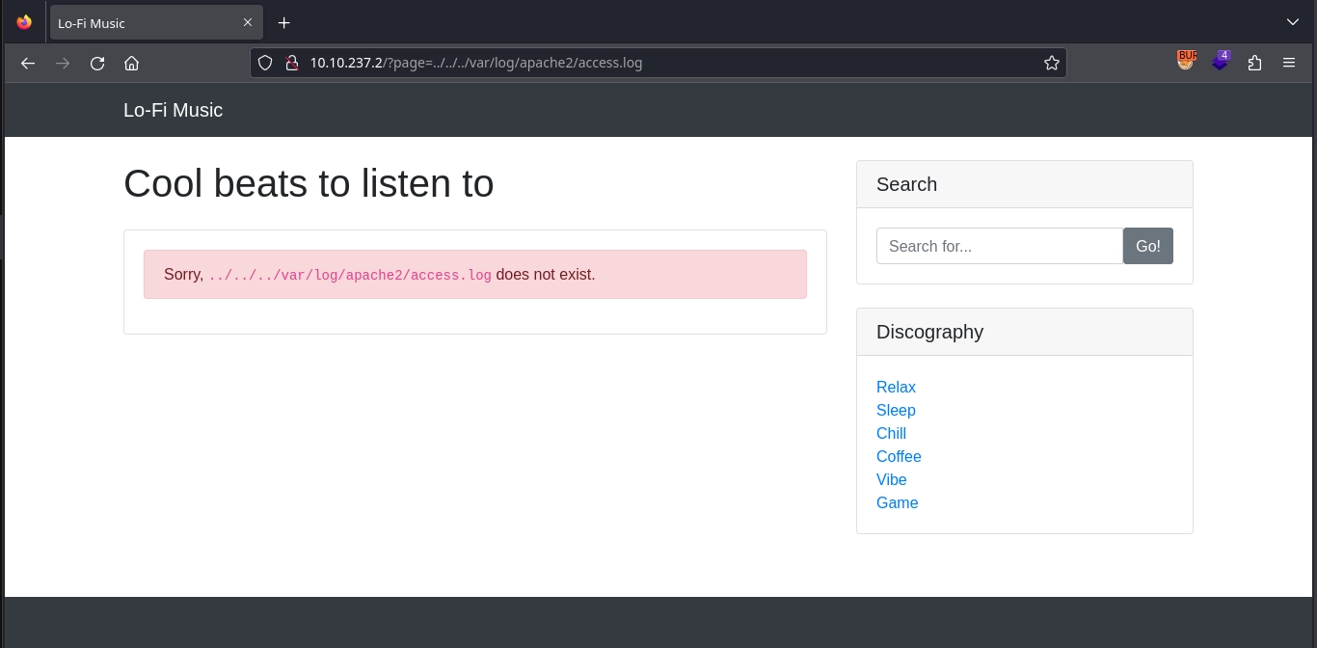View the insecure connection padlock info
1317x648 pixels.
click(x=290, y=64)
